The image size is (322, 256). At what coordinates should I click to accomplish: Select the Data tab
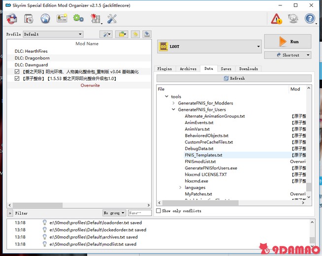pyautogui.click(x=209, y=68)
